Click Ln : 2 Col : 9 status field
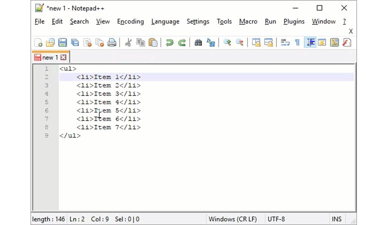The width and height of the screenshot is (384, 225). click(x=89, y=219)
